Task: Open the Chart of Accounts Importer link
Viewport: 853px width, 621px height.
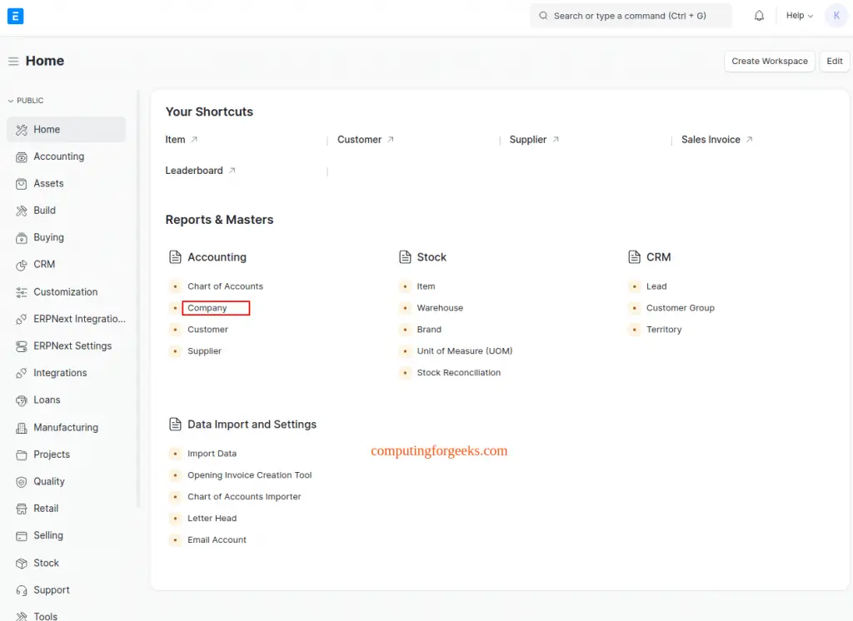Action: [x=244, y=496]
